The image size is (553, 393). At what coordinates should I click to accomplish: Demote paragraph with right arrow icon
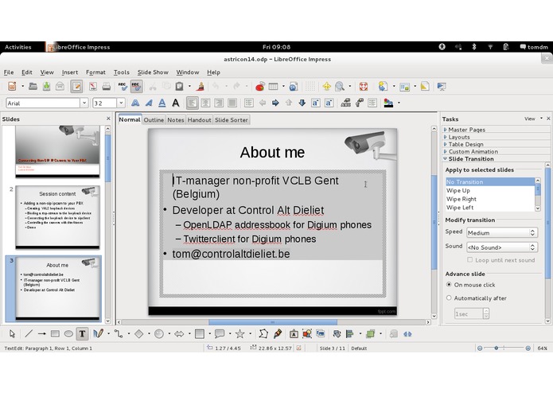(x=275, y=103)
